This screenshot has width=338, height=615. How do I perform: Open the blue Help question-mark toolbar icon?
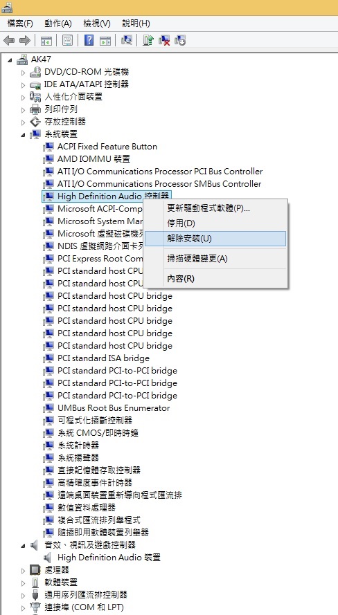click(x=89, y=40)
